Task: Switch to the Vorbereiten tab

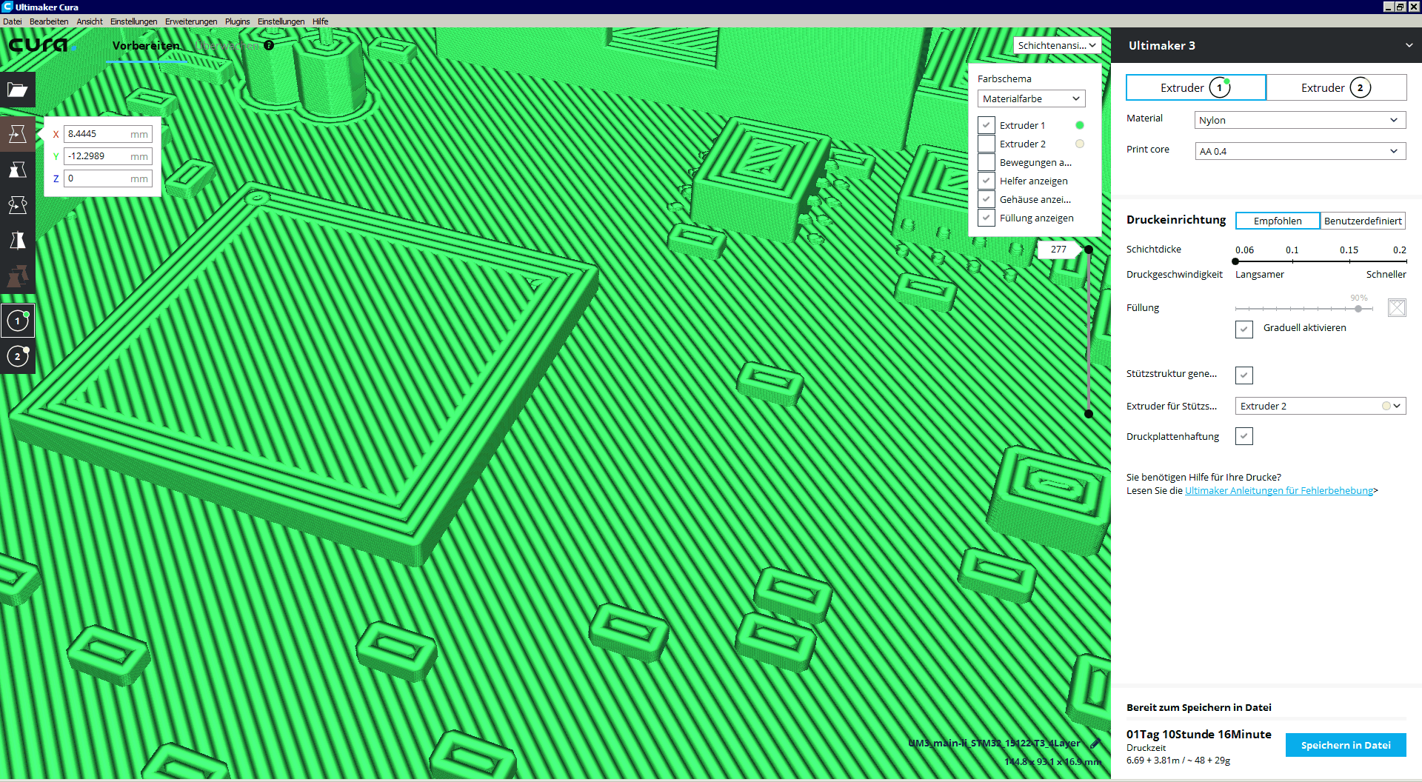Action: pos(146,46)
